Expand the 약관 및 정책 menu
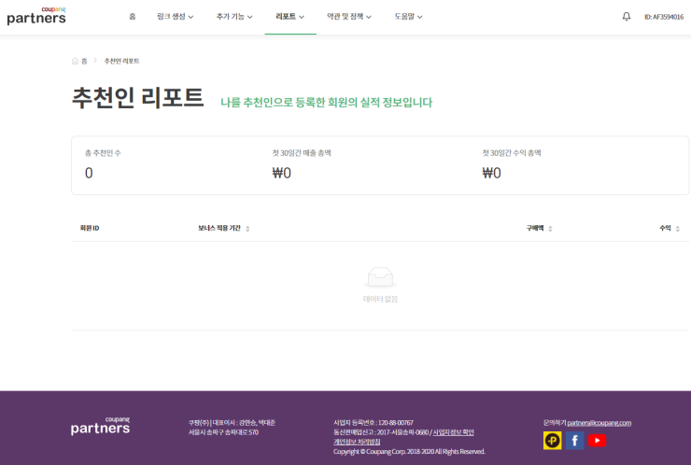Image resolution: width=691 pixels, height=465 pixels. (349, 17)
